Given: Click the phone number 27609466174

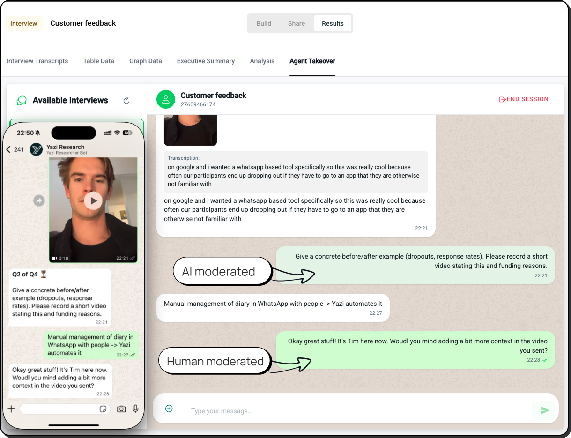Looking at the screenshot, I should [x=198, y=104].
